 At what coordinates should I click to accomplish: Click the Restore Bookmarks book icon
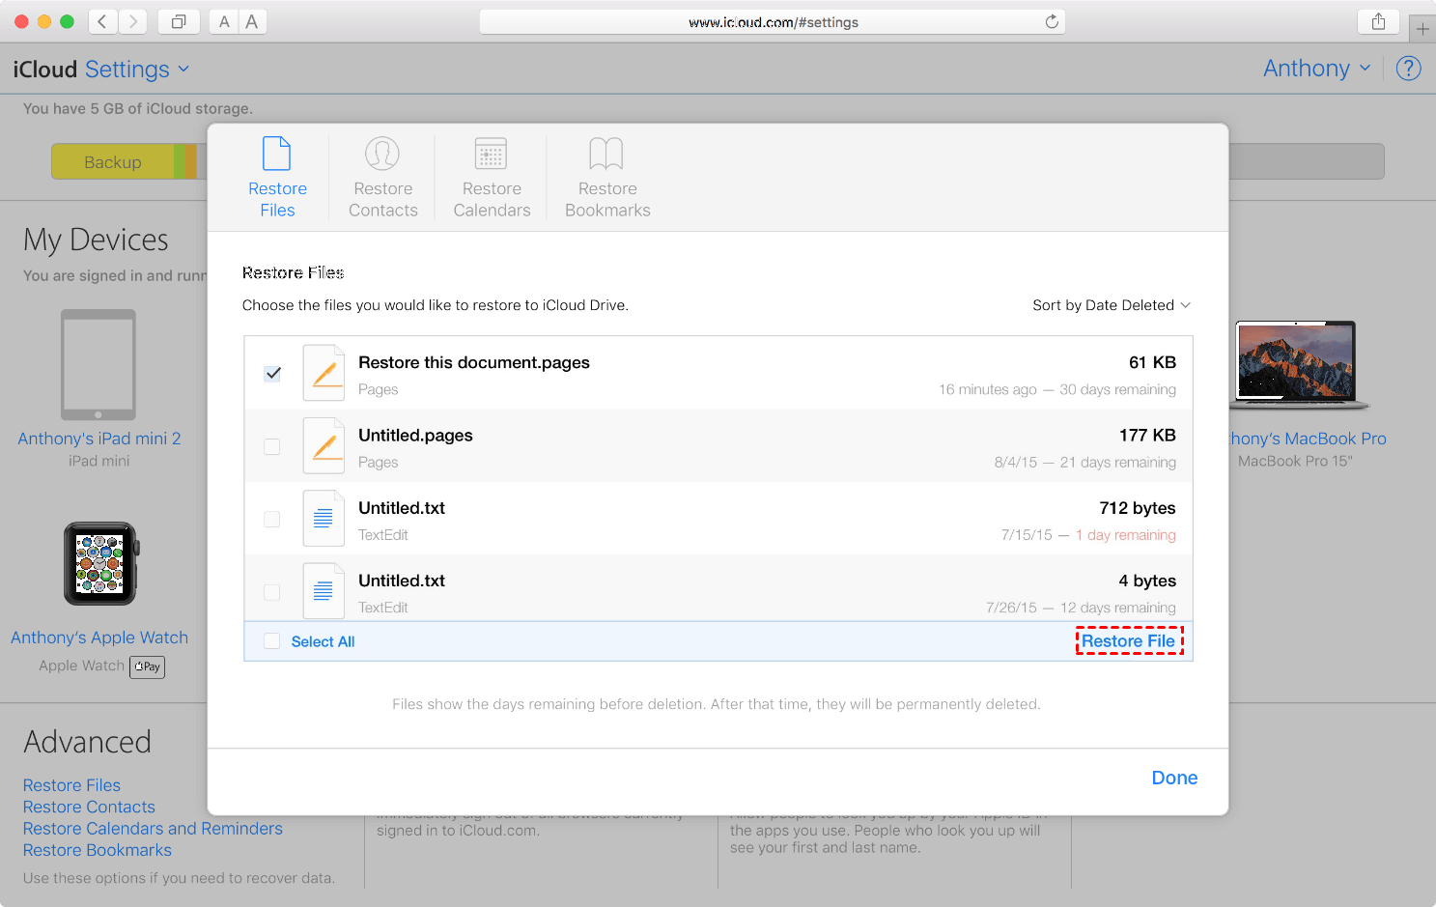606,154
